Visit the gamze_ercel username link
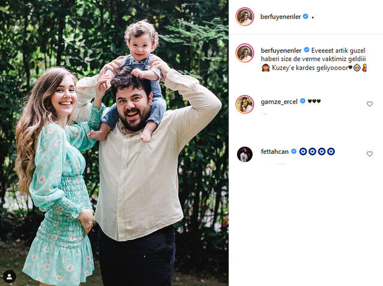The image size is (383, 286). [x=279, y=102]
